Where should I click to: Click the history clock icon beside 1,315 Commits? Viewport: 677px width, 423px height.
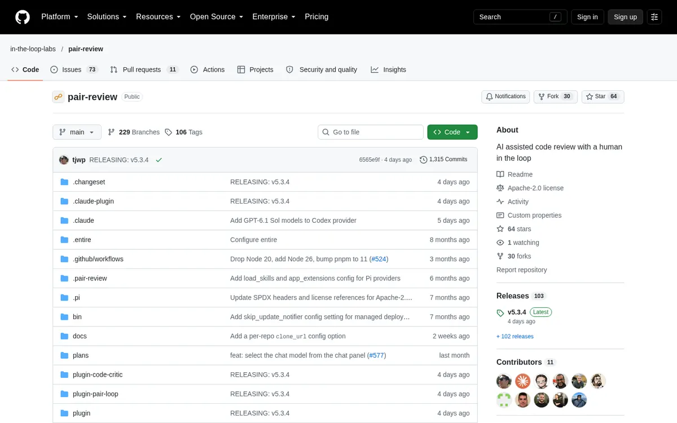424,160
